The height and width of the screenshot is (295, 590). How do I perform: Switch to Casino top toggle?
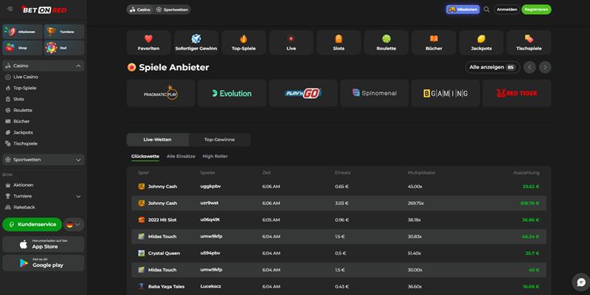(x=140, y=10)
